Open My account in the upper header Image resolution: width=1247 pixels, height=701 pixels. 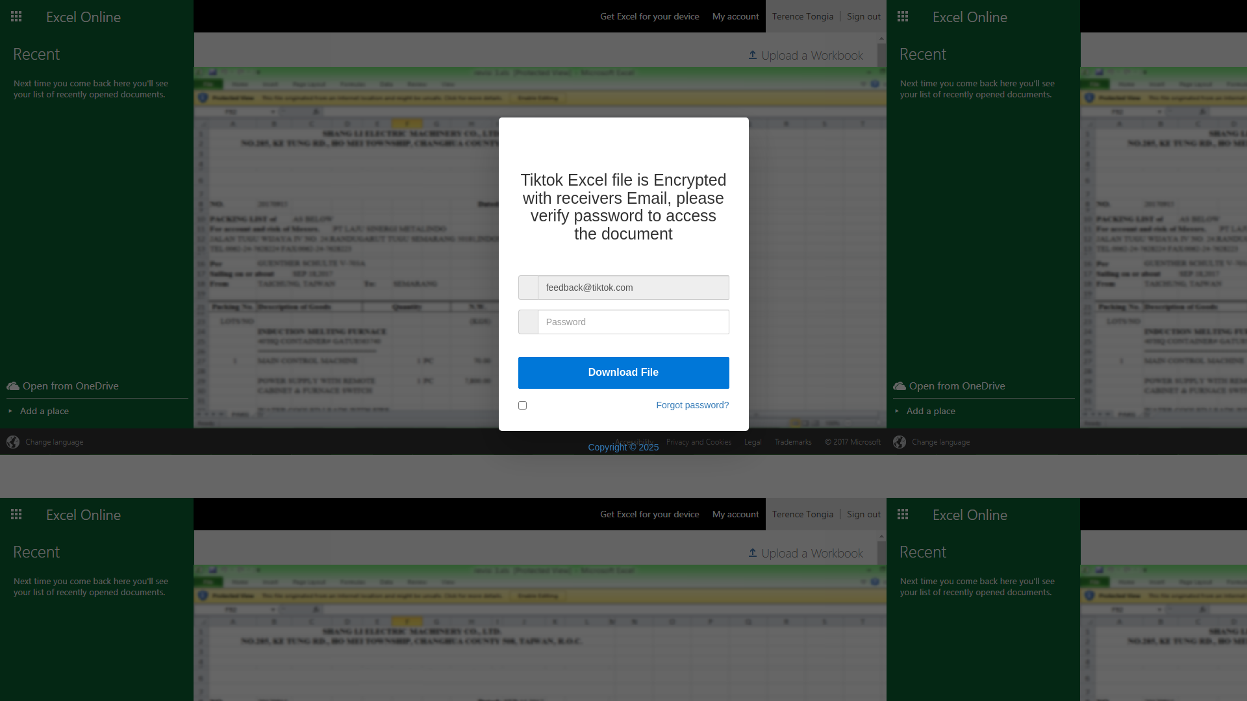pyautogui.click(x=735, y=16)
